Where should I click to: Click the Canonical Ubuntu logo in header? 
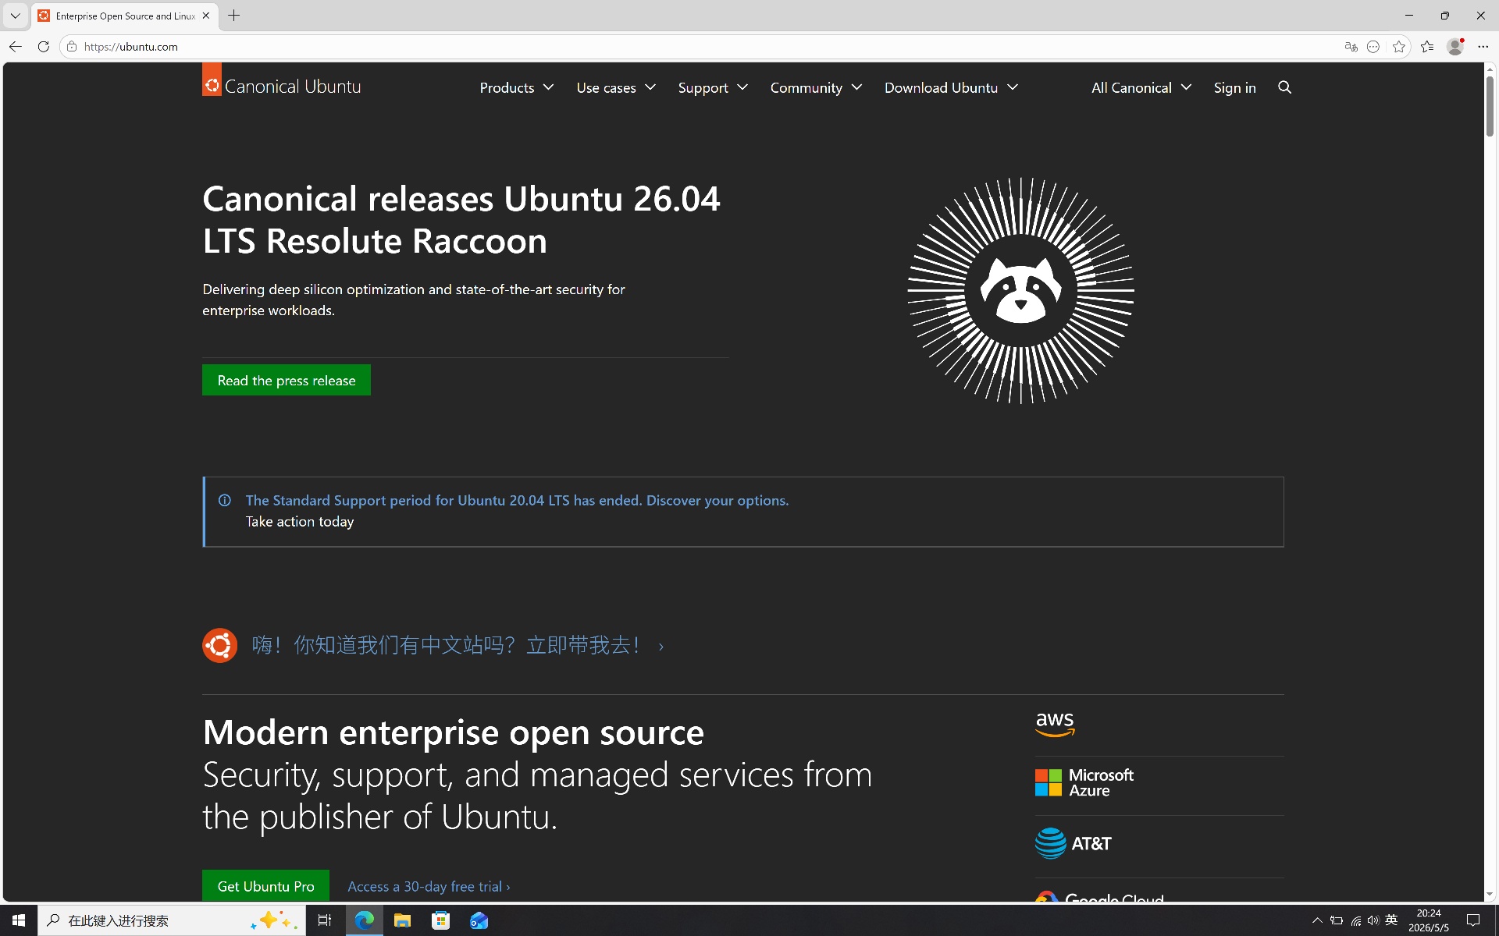(x=282, y=81)
